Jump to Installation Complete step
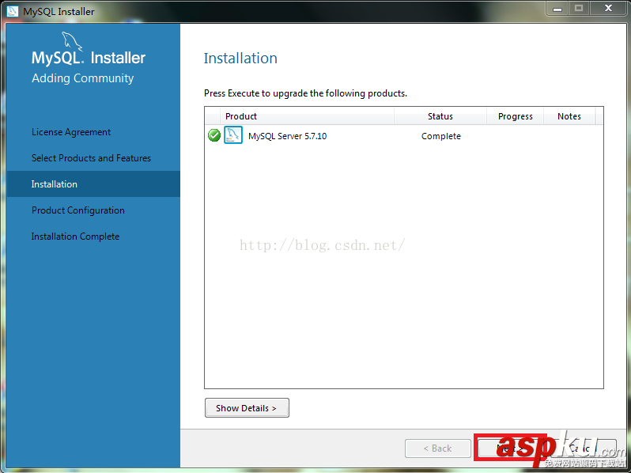Screen dimensions: 631x473 coord(75,236)
